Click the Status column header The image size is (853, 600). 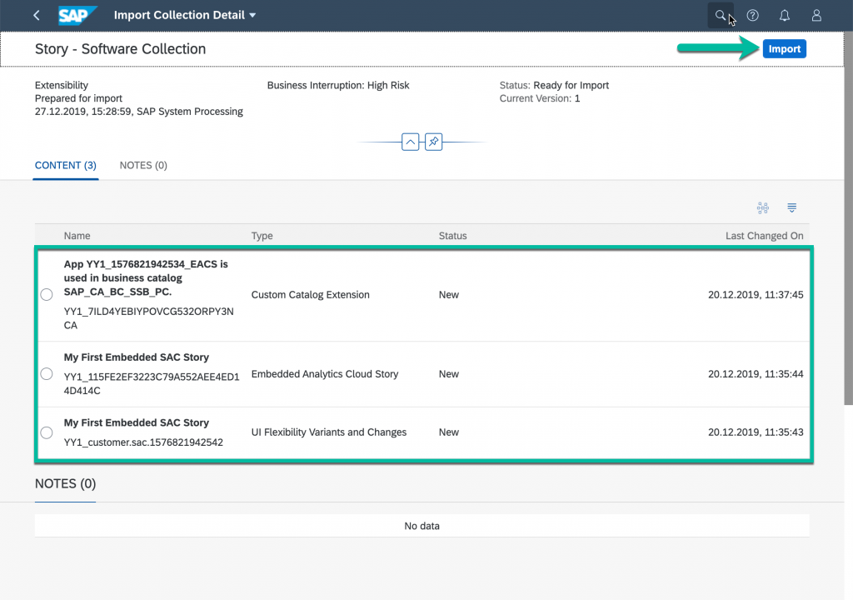pyautogui.click(x=452, y=236)
